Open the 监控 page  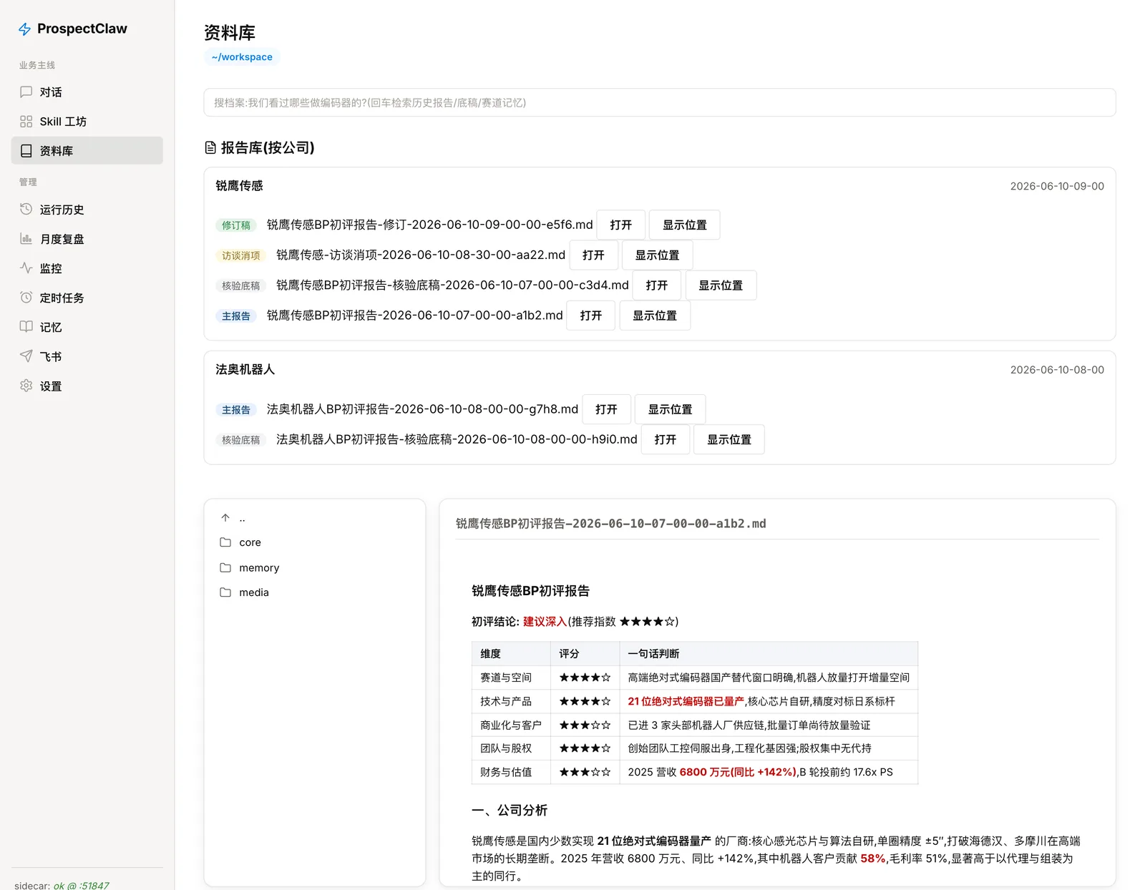pos(87,268)
